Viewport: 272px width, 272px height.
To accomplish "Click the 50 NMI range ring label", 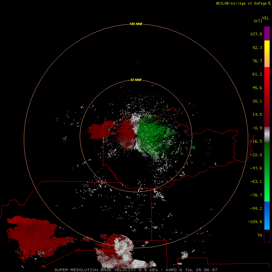I will pyautogui.click(x=136, y=80).
